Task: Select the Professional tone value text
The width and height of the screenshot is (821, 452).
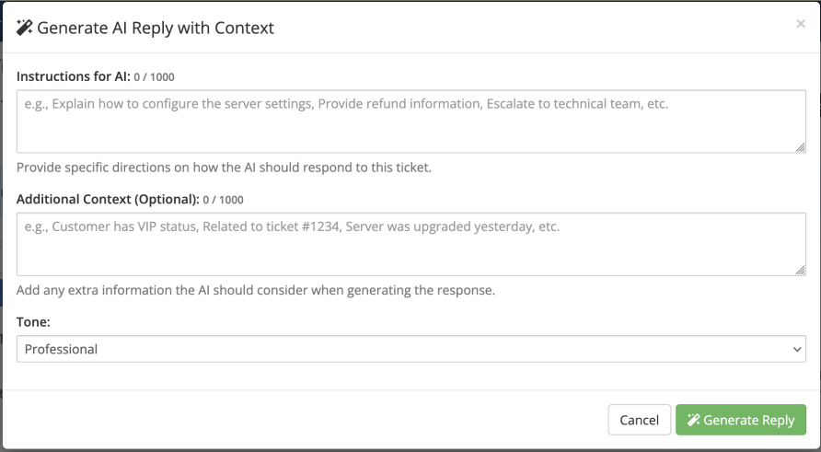Action: (62, 349)
